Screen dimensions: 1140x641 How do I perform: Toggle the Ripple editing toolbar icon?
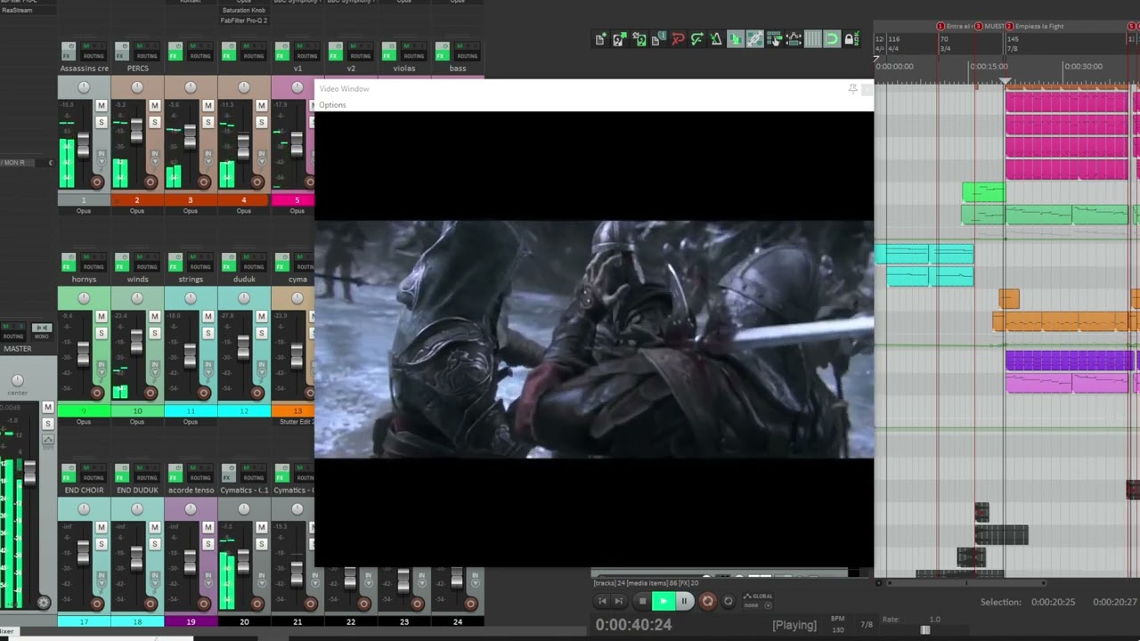click(774, 39)
